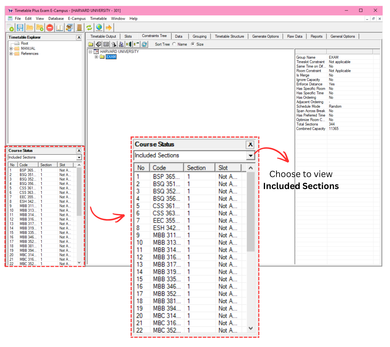Click the Span Across Break property row
Image resolution: width=390 pixels, height=347 pixels.
click(x=338, y=111)
